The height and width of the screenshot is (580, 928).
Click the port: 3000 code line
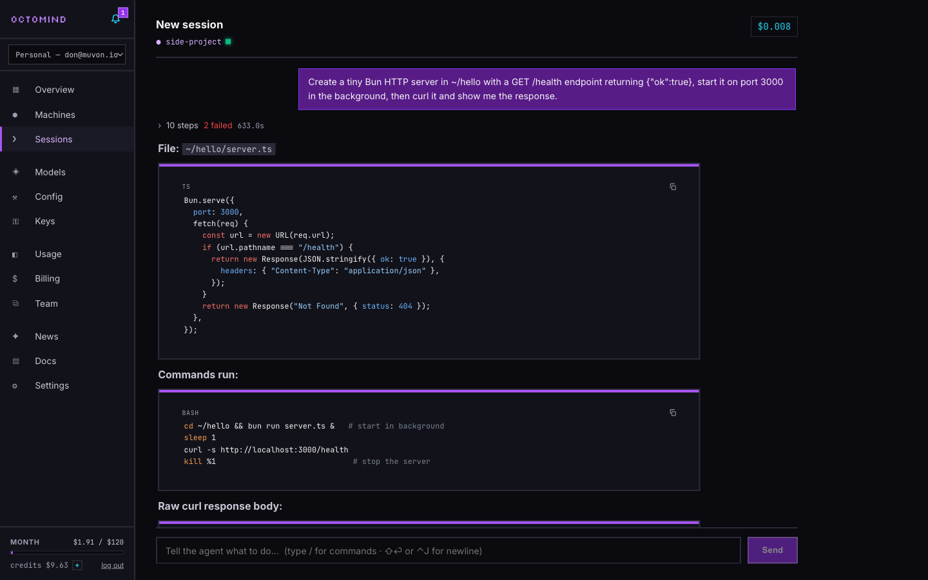[x=218, y=212]
